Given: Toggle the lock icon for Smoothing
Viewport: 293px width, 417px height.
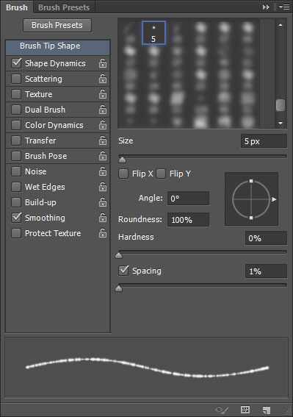Looking at the screenshot, I should click(x=103, y=218).
